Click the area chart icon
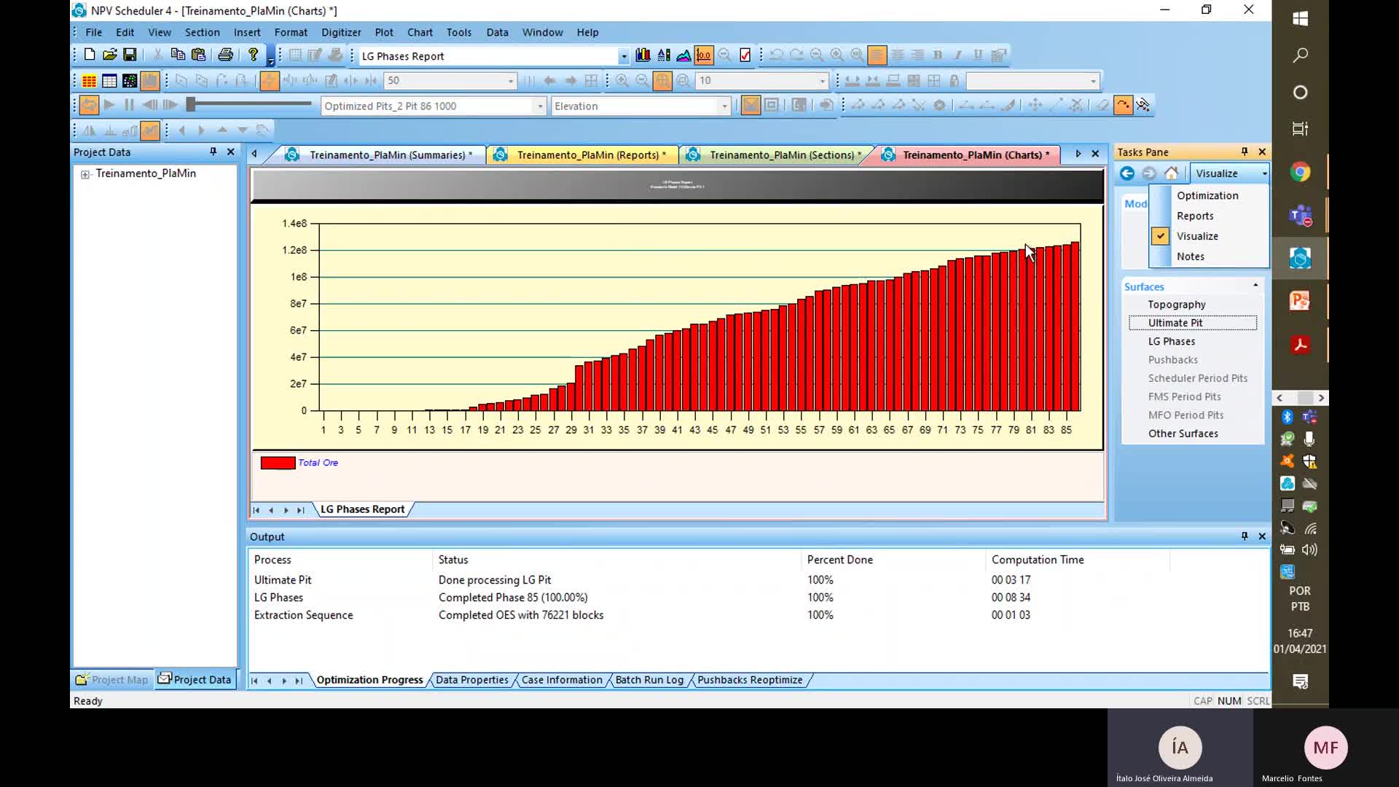Screen dimensions: 1399x787 tap(683, 55)
